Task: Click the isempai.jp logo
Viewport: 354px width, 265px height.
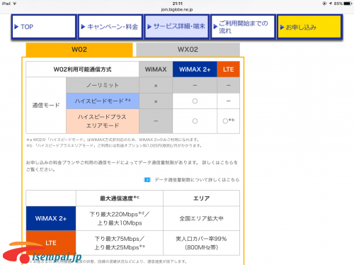Action: 42,253
